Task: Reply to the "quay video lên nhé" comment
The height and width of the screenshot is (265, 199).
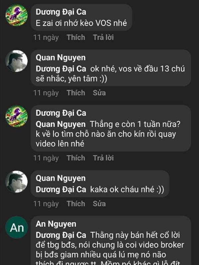Action: coord(103,158)
